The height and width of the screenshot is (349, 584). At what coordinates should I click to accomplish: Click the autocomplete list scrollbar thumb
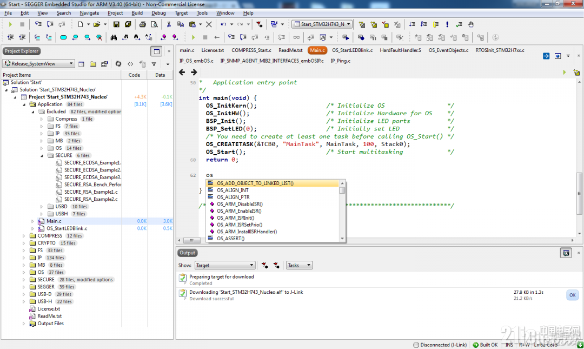(342, 190)
